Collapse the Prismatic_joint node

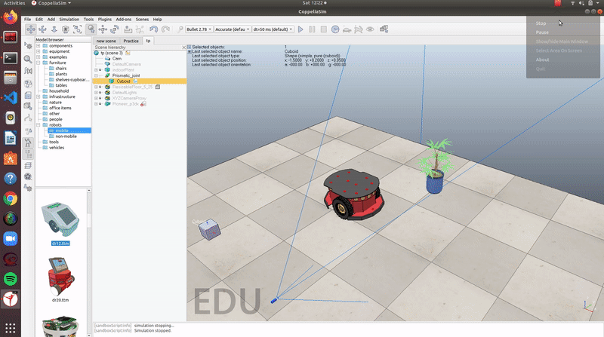96,75
